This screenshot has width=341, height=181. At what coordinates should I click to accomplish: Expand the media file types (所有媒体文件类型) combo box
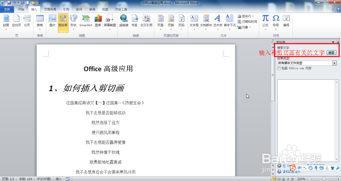pos(334,63)
